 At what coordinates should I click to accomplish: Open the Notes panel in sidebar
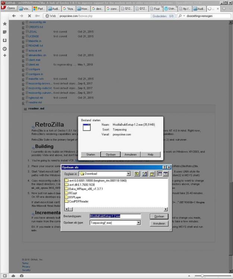[5, 32]
